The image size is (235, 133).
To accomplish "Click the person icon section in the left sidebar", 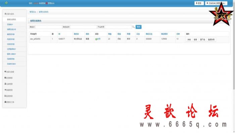I will pyautogui.click(x=9, y=84).
